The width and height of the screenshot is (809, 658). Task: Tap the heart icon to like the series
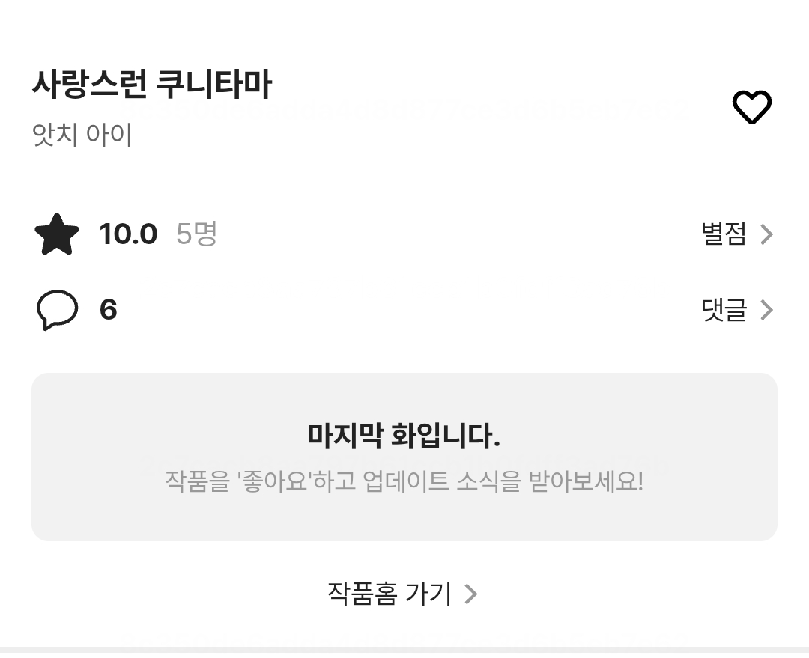click(751, 107)
